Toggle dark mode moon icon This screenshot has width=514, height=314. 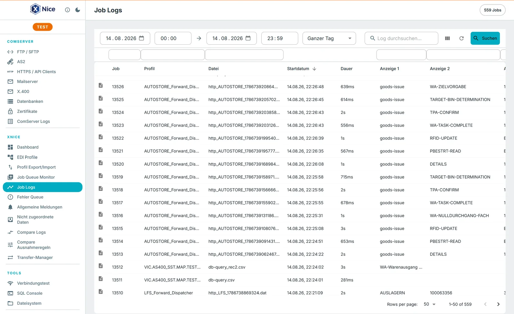click(78, 10)
